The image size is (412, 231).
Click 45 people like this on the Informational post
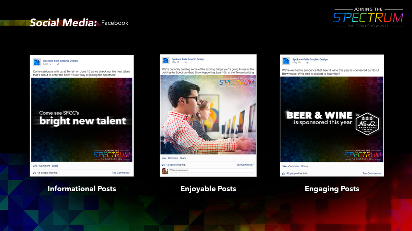47,173
